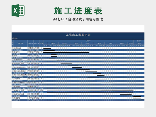This screenshot has height=117, width=156.
Task: Select row 4 task name 塔吊基础
Action: click(x=17, y=54)
